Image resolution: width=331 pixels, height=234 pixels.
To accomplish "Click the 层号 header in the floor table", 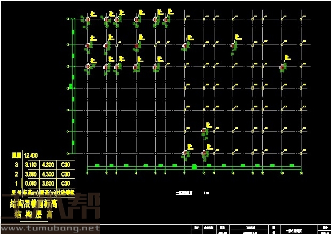I will tap(16, 192).
